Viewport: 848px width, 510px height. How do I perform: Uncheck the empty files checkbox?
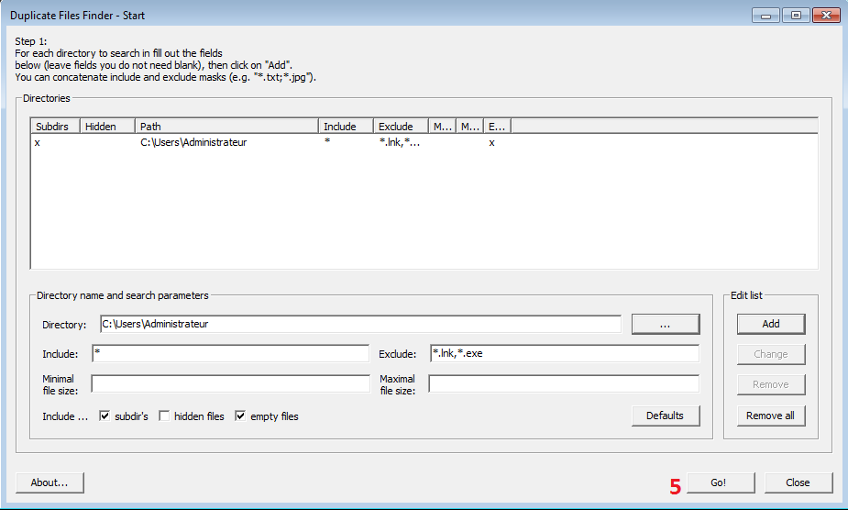241,416
